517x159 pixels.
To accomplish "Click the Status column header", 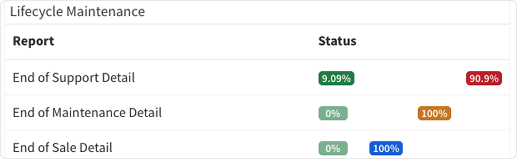I will click(337, 41).
